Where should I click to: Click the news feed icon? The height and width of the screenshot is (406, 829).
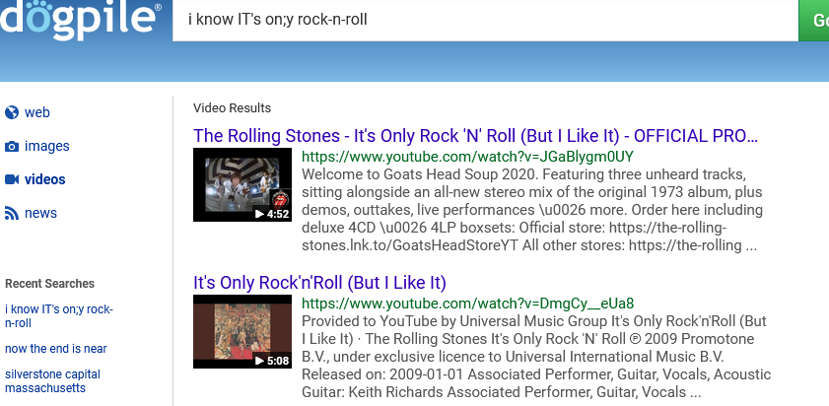point(12,213)
